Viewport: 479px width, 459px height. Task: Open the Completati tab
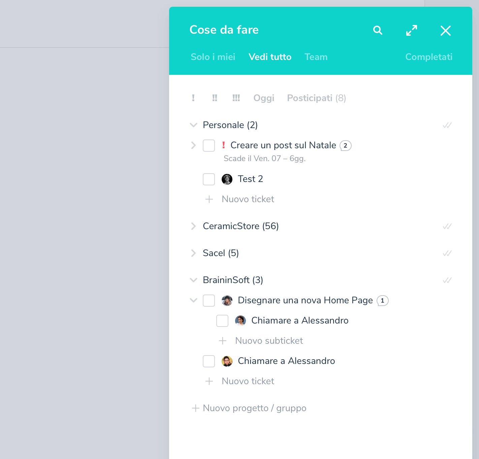(x=428, y=57)
